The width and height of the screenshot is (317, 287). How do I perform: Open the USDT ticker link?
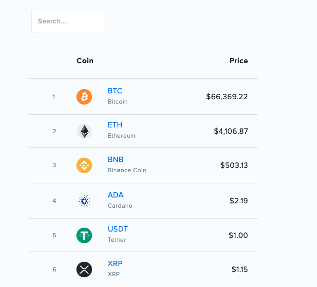pyautogui.click(x=118, y=229)
